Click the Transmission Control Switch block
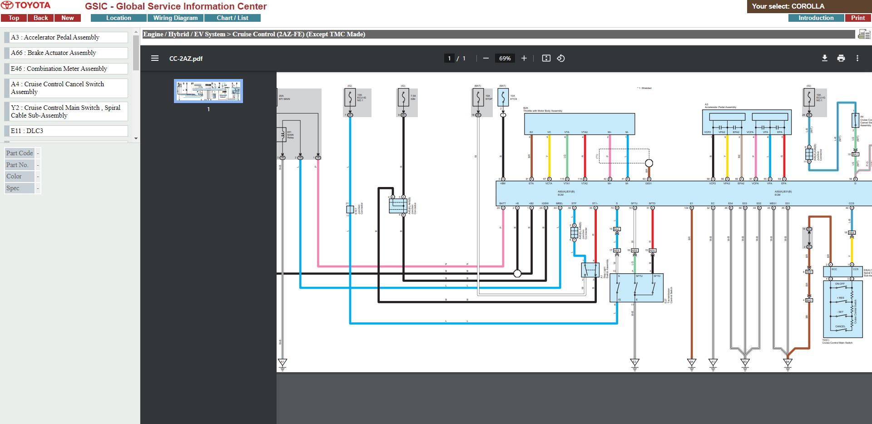This screenshot has height=424, width=872. point(636,288)
